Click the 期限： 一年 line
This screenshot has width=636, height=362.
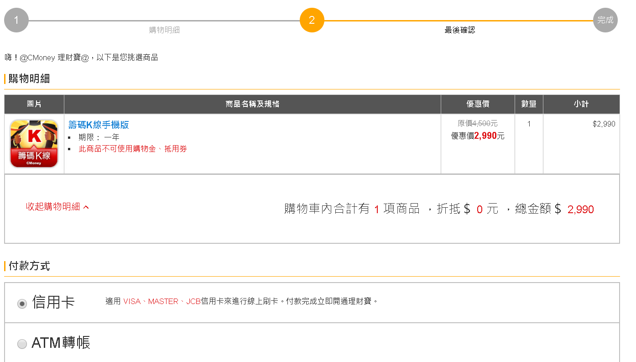[x=99, y=137]
